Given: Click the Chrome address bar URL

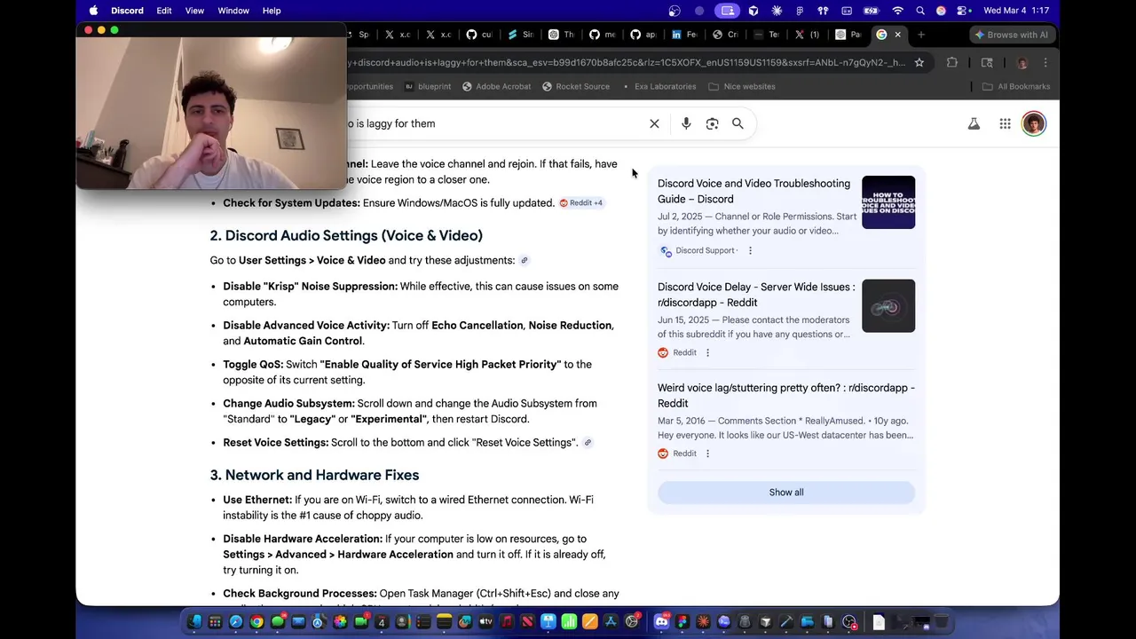Looking at the screenshot, I should [x=626, y=63].
